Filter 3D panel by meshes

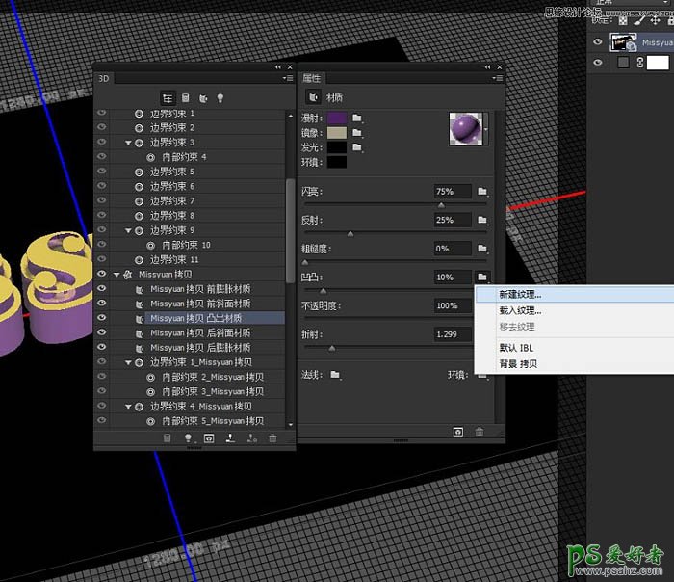pyautogui.click(x=185, y=98)
